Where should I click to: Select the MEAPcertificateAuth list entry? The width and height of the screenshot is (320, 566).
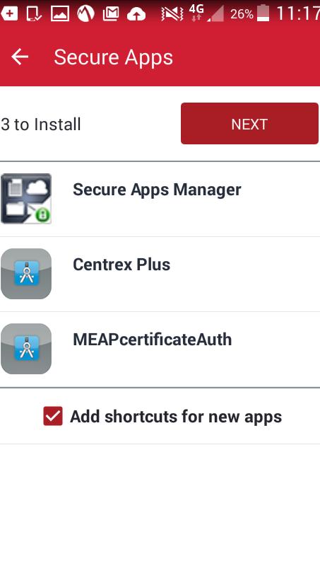click(x=160, y=350)
